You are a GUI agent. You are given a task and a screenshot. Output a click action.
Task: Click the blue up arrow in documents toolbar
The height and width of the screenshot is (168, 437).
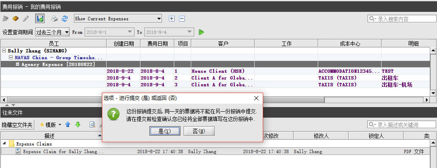pos(68,124)
